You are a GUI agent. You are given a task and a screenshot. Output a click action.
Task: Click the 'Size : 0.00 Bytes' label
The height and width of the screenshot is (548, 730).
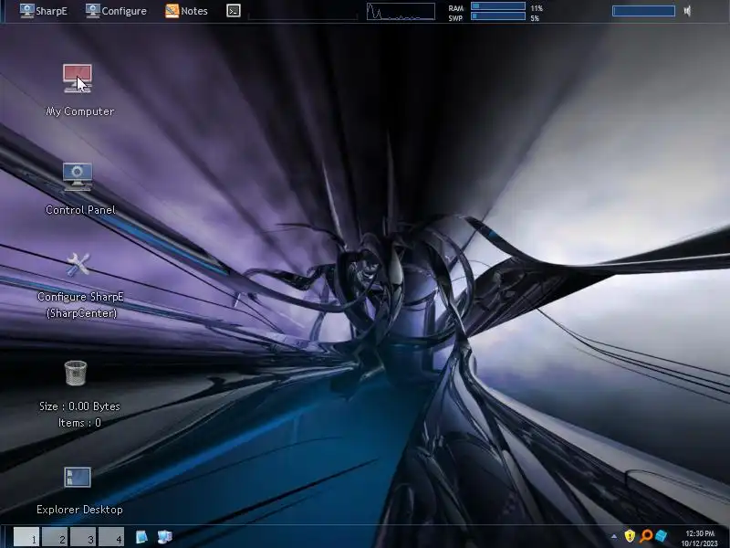(79, 406)
